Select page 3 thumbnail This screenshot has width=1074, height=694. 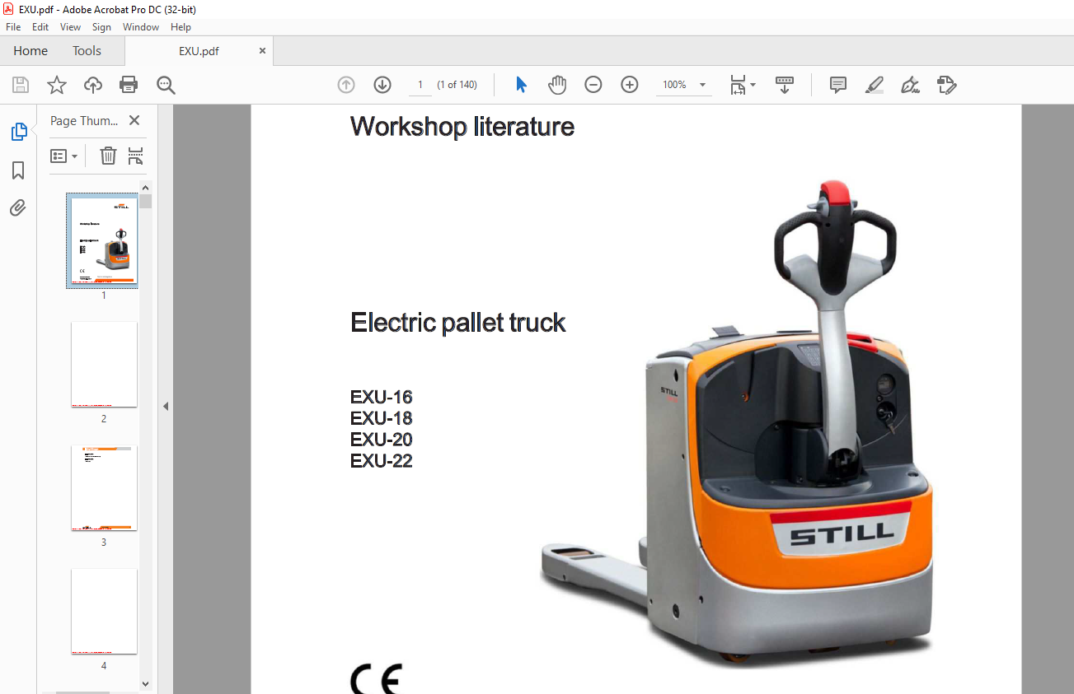pyautogui.click(x=104, y=488)
